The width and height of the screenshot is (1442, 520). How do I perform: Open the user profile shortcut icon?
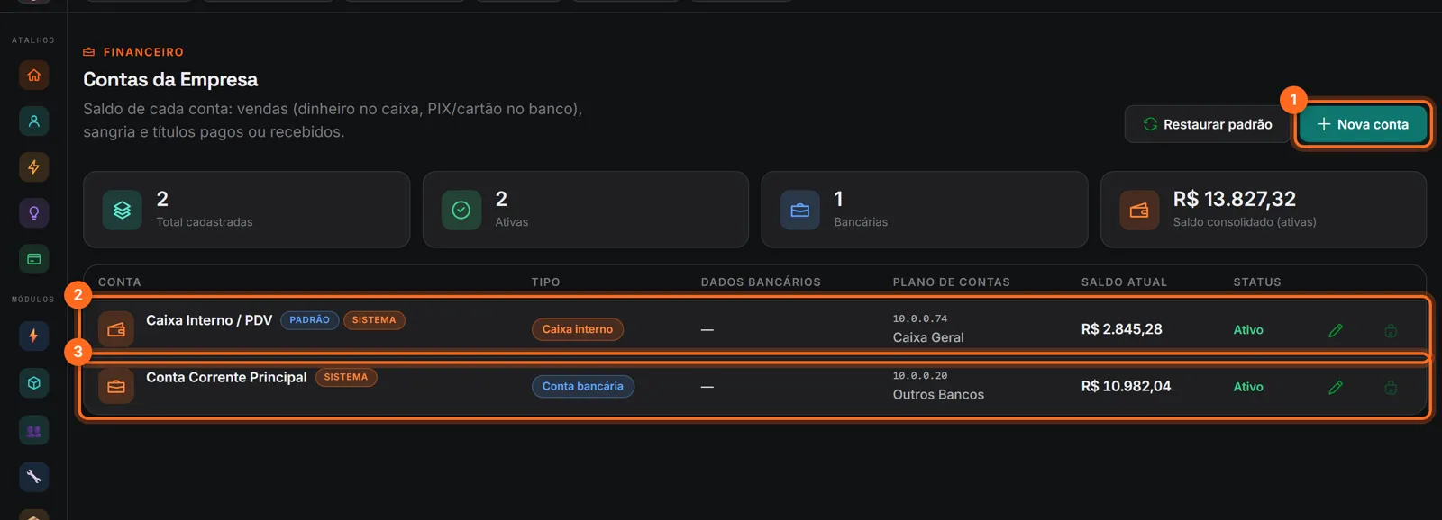click(33, 121)
